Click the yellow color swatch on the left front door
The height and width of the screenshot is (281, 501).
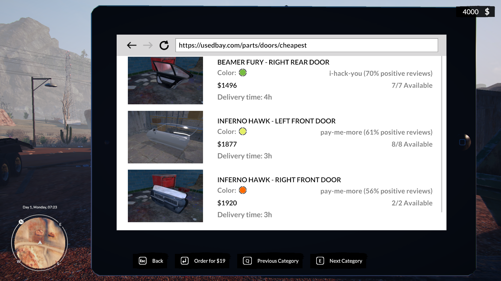click(x=243, y=131)
